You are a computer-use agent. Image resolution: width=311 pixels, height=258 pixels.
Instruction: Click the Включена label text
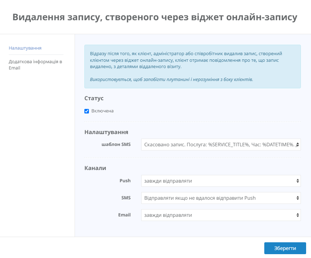click(x=103, y=111)
